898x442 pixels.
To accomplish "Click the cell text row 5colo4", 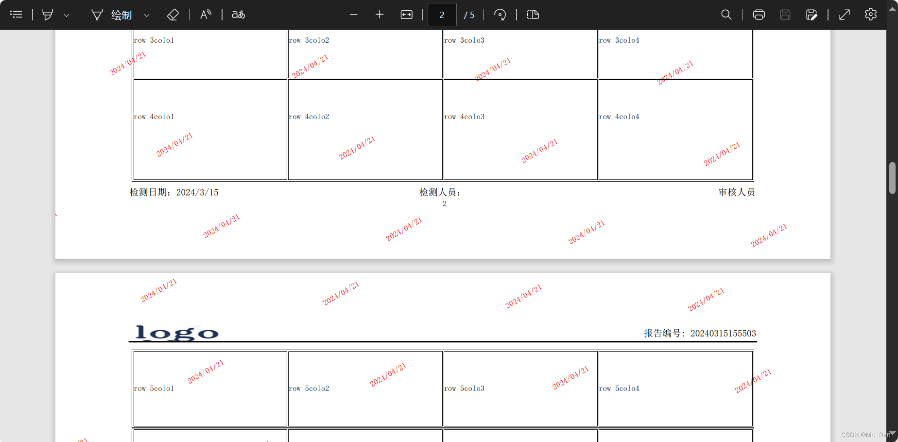I will pos(620,389).
